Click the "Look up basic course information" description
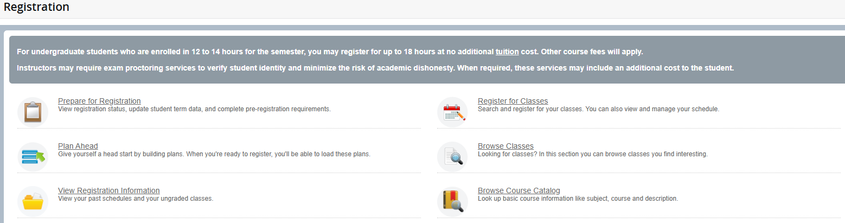The image size is (845, 223). 578,199
